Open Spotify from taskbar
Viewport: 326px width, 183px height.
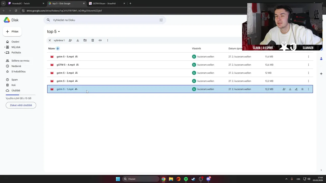click(x=186, y=179)
